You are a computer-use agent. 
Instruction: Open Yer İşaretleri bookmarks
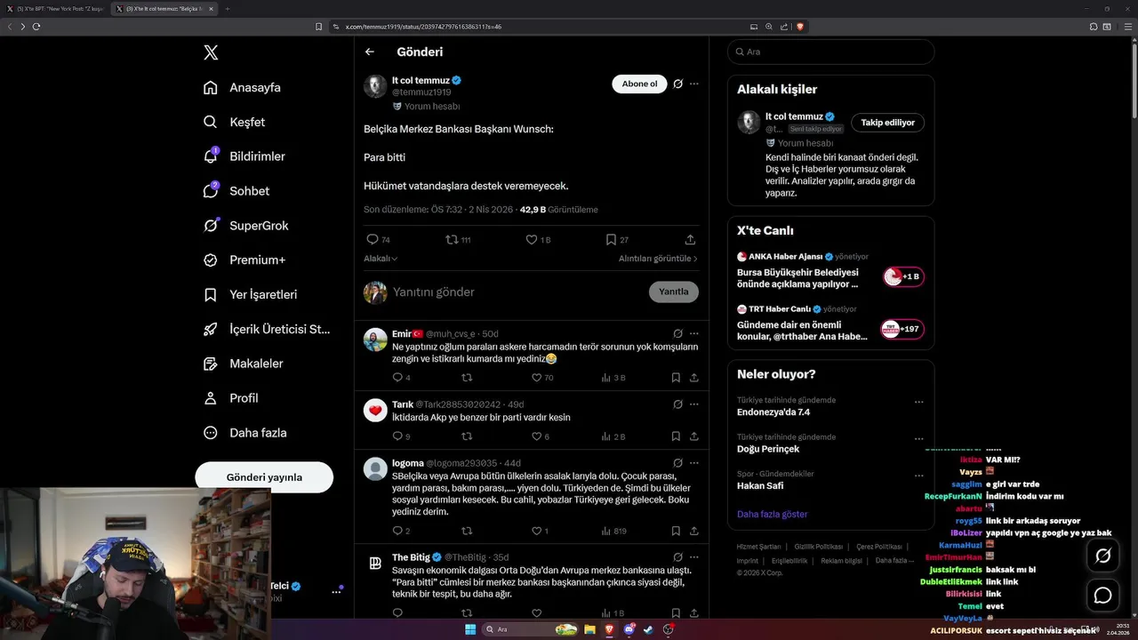[x=251, y=294]
